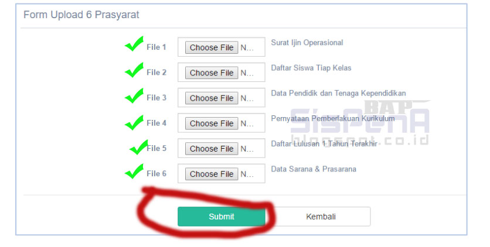Choose file for Pernyataan Pemberlakuan Kurikulum
Image resolution: width=490 pixels, height=247 pixels.
click(212, 123)
